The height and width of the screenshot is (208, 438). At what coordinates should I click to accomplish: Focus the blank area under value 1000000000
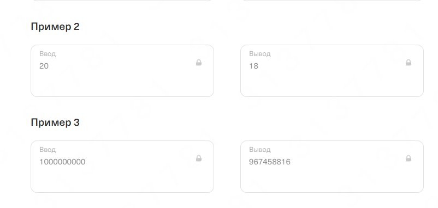coord(122,179)
